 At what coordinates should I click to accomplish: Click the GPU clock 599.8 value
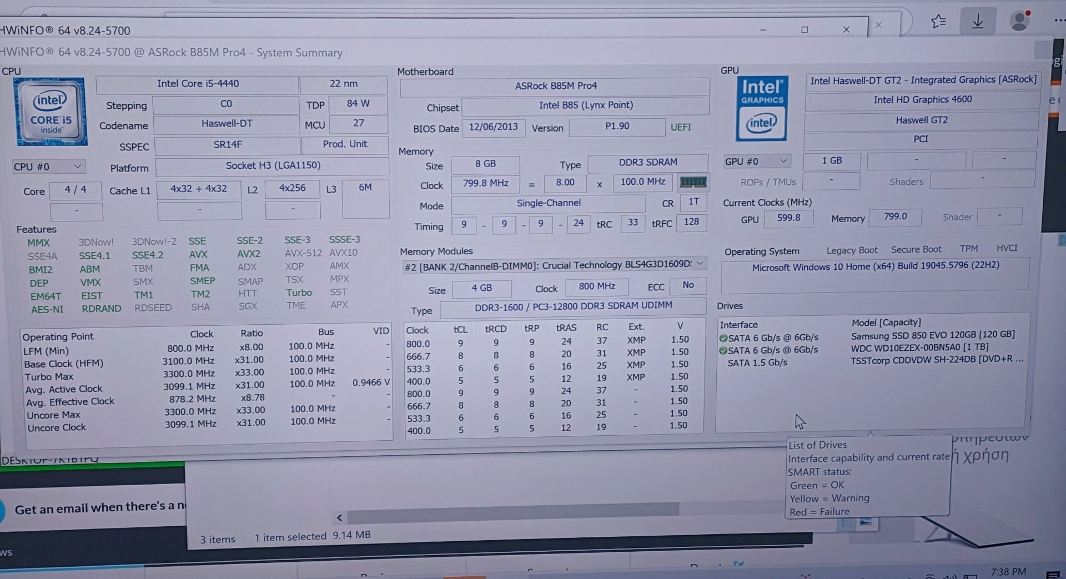[x=788, y=218]
